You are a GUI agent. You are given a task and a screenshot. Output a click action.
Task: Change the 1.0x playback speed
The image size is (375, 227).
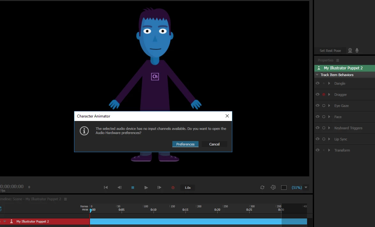pos(188,188)
